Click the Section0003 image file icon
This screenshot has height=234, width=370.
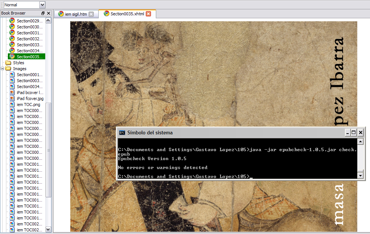(x=12, y=81)
